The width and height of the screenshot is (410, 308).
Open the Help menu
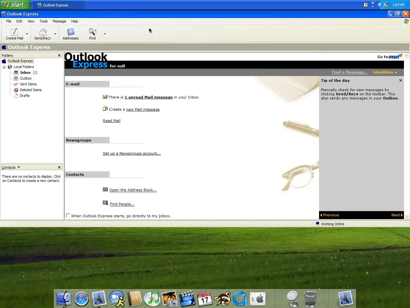pos(75,21)
